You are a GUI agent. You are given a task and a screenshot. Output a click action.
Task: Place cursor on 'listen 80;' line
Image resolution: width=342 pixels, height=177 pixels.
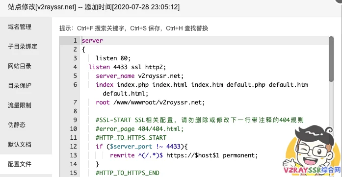(x=113, y=58)
